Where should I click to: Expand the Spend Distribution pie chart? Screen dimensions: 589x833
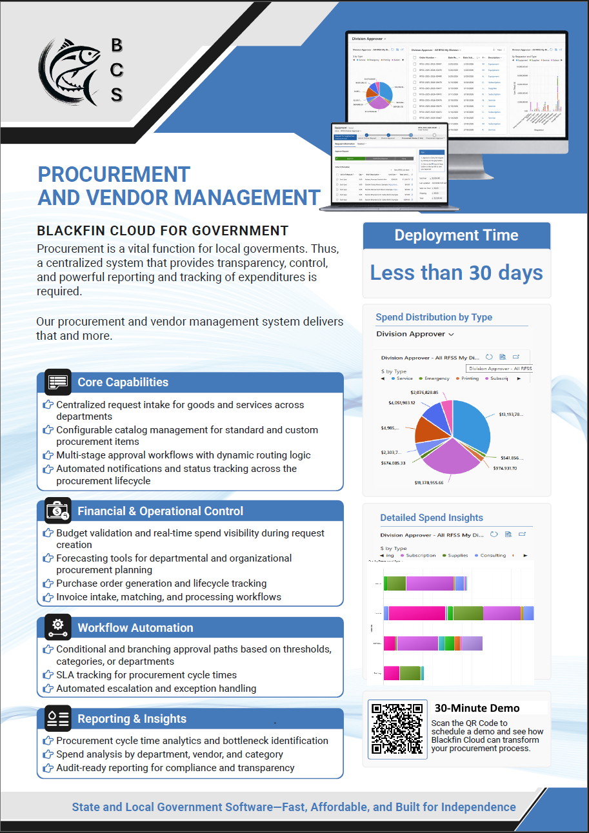pyautogui.click(x=516, y=357)
